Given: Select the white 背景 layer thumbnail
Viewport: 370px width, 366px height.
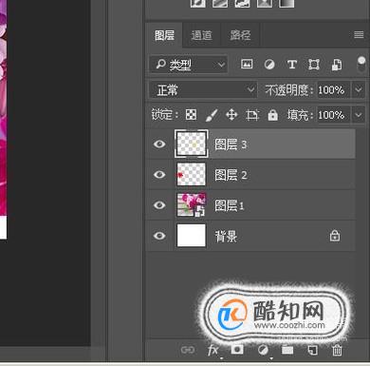Looking at the screenshot, I should (192, 236).
